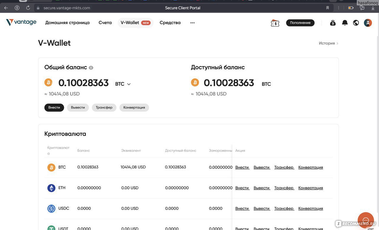Image resolution: width=379 pixels, height=230 pixels.
Task: Click the battery saver icon in browser bar
Action: click(351, 8)
